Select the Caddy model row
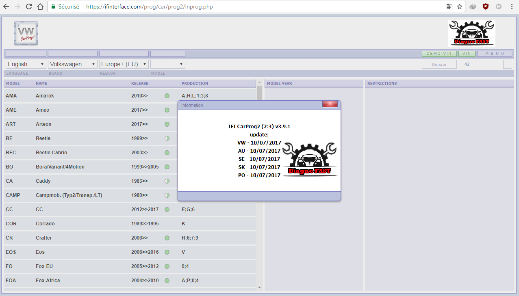Image resolution: width=519 pixels, height=296 pixels. 130,181
